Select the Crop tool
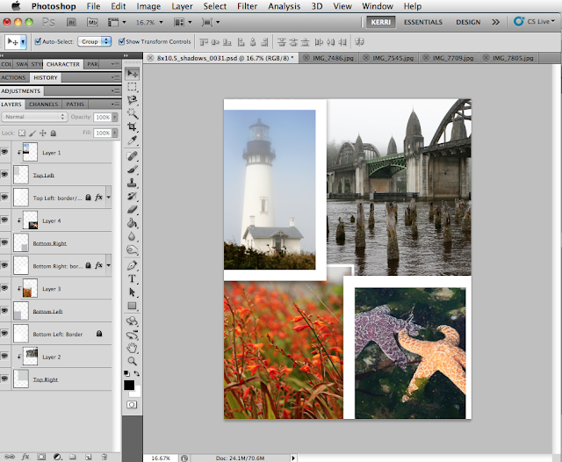Viewport: 562px width, 462px height. [132, 126]
